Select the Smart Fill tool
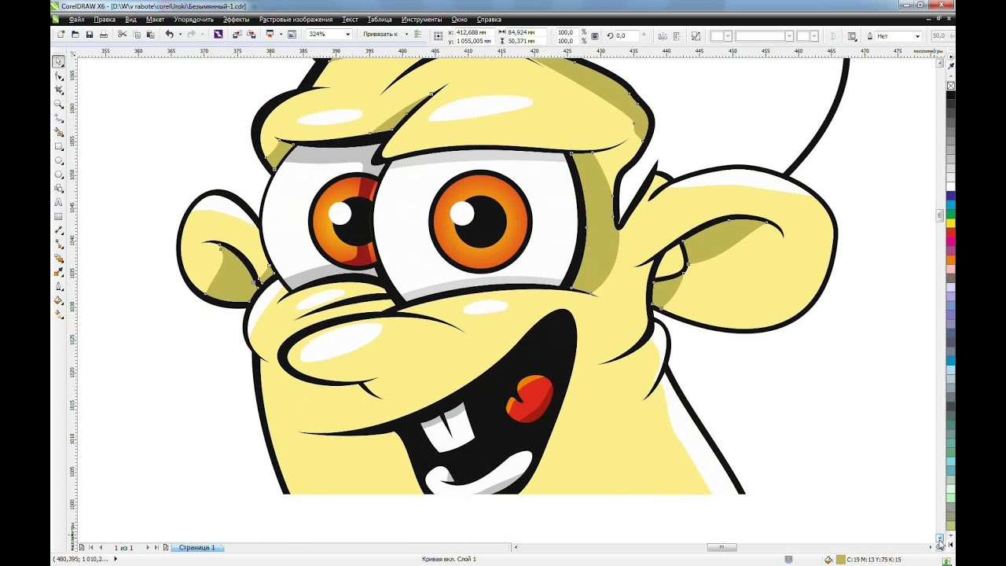This screenshot has width=1006, height=566. [x=59, y=133]
